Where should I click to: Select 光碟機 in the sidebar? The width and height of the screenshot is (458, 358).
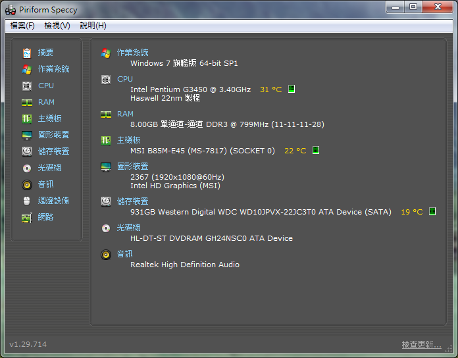click(x=49, y=168)
